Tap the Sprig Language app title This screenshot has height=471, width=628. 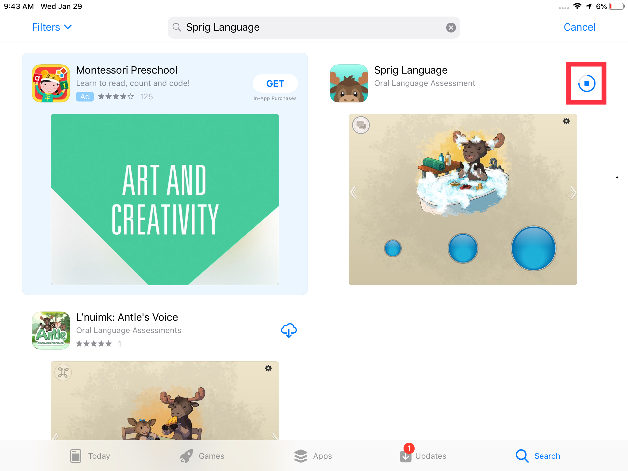(x=411, y=70)
